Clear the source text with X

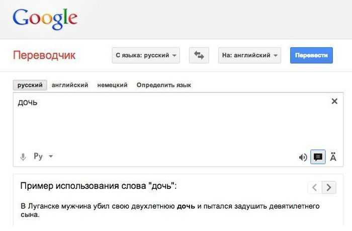pyautogui.click(x=334, y=101)
